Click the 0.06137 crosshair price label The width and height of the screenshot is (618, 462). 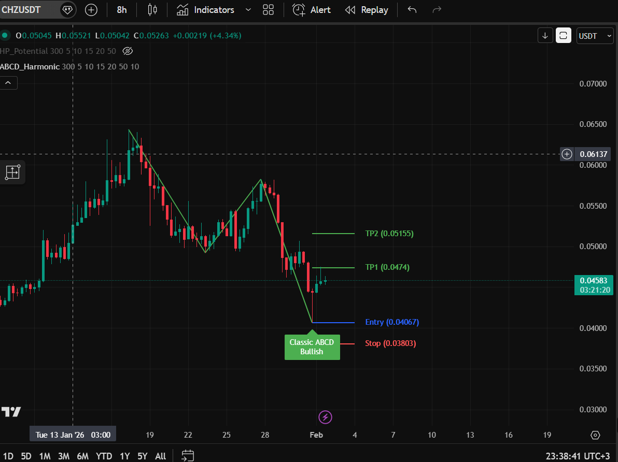(x=593, y=154)
